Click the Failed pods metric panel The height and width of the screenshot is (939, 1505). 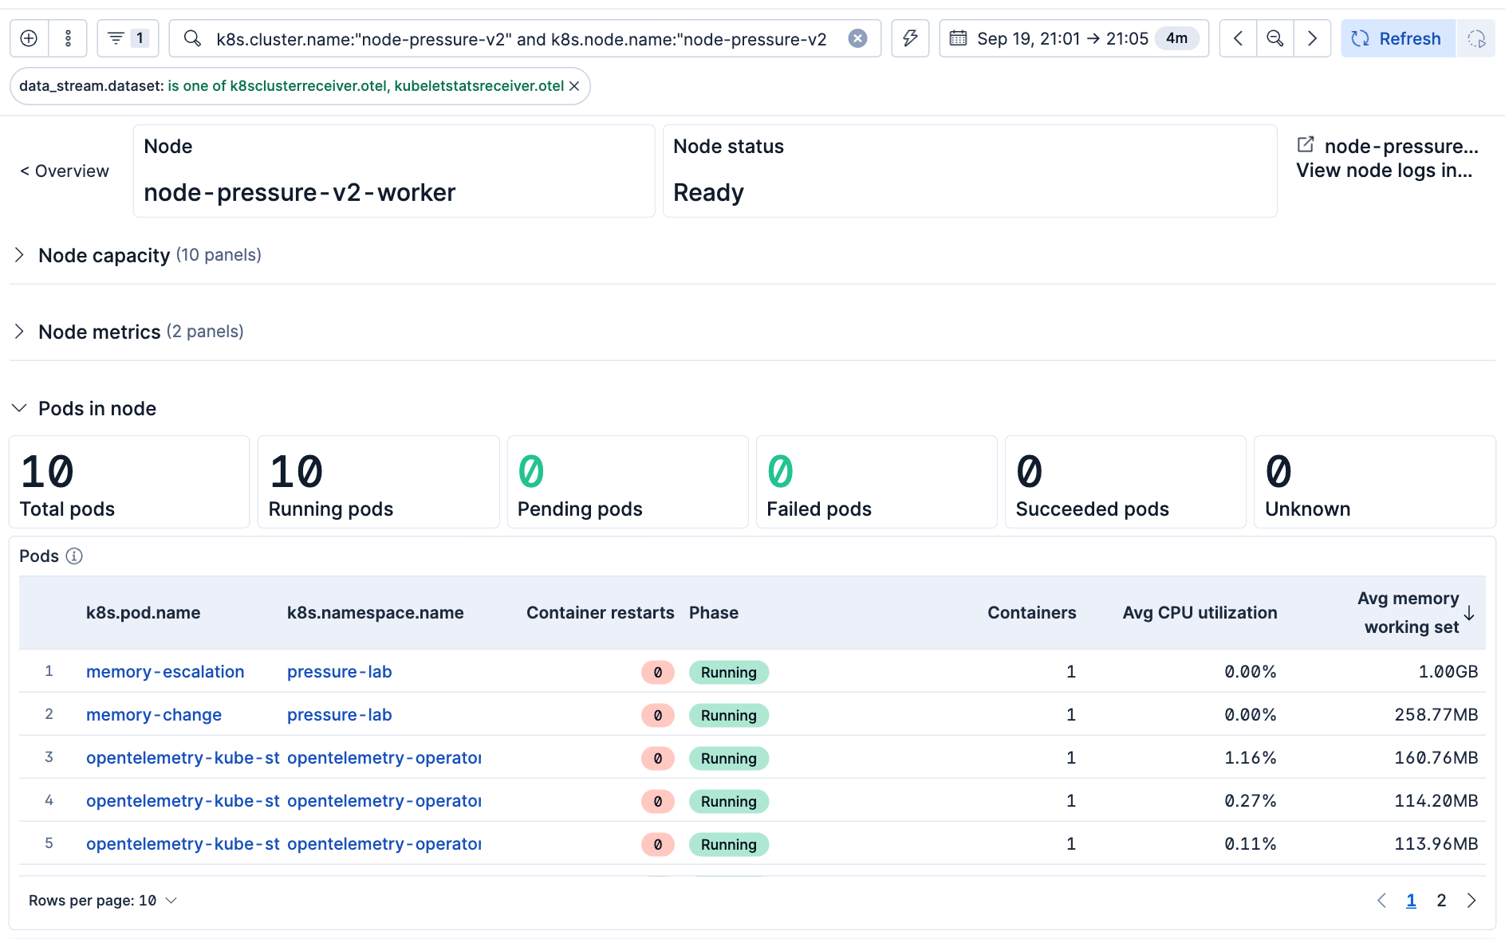(876, 481)
